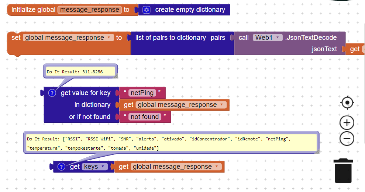Toggle comment icon on get value for key block
Viewport: 365px width, 192px height.
(52, 93)
